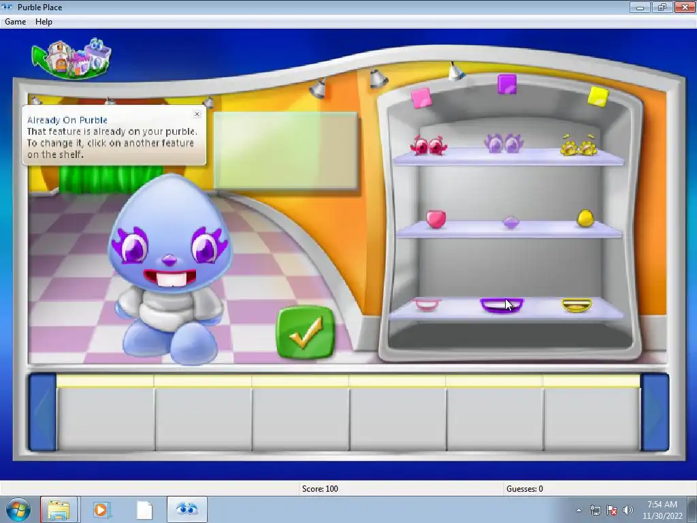This screenshot has height=523, width=697.
Task: Click the Guesses: 0 status text
Action: click(525, 489)
